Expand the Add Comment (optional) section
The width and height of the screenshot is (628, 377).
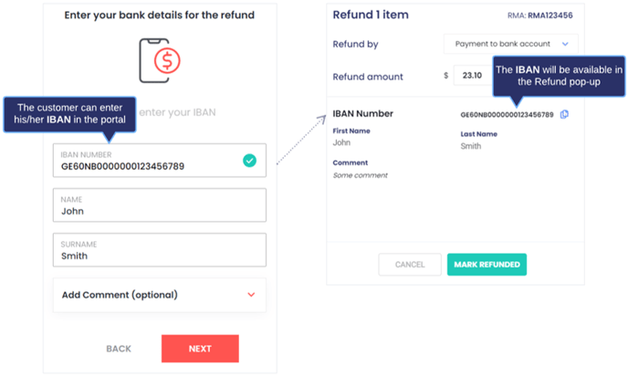tap(160, 295)
